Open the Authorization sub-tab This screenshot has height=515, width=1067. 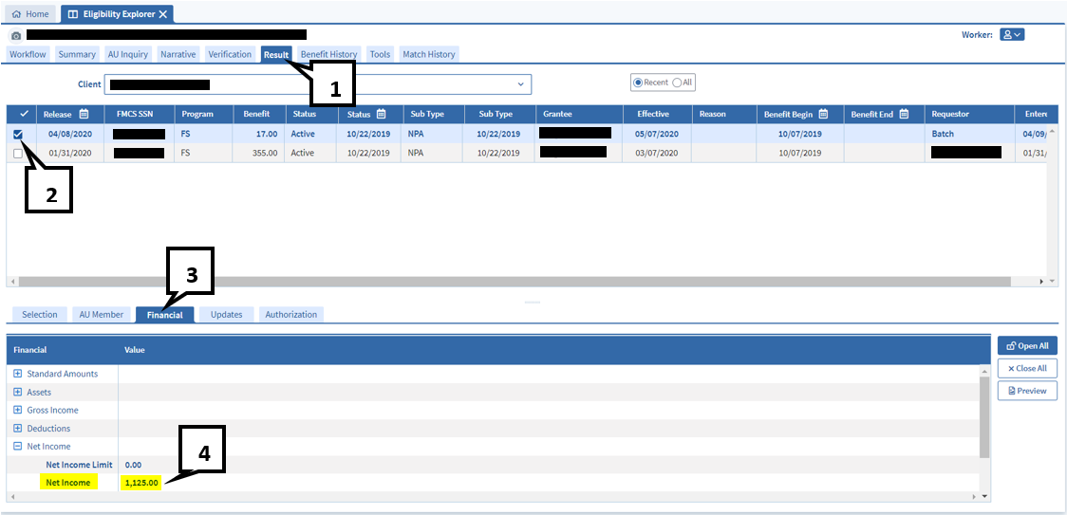click(x=291, y=314)
